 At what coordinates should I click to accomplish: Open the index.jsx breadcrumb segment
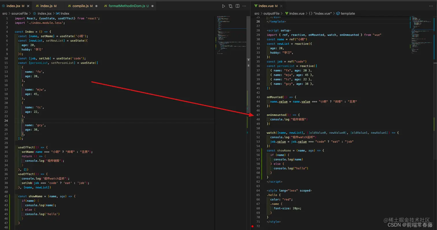coord(42,13)
